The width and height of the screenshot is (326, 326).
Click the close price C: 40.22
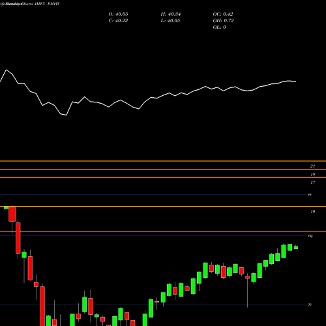coord(118,21)
